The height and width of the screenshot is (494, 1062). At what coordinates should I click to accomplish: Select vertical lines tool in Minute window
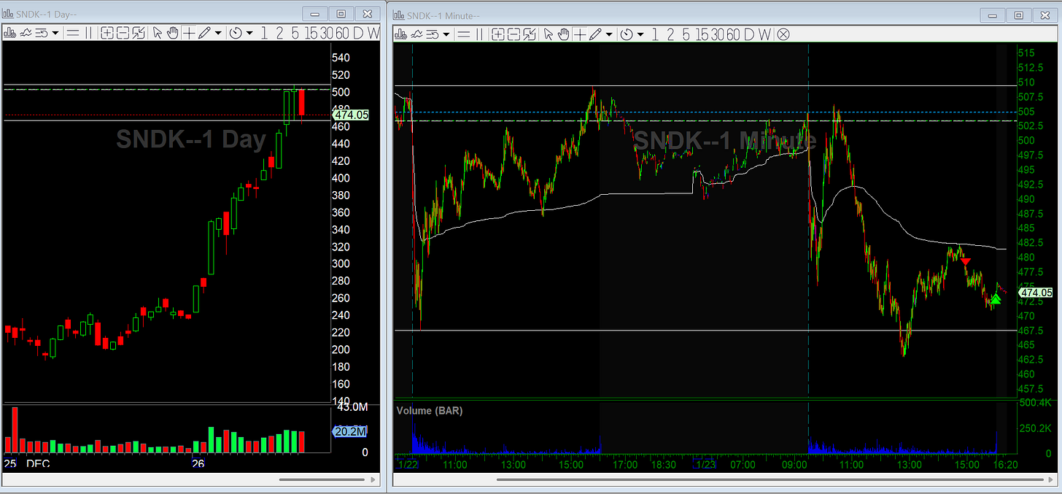479,33
